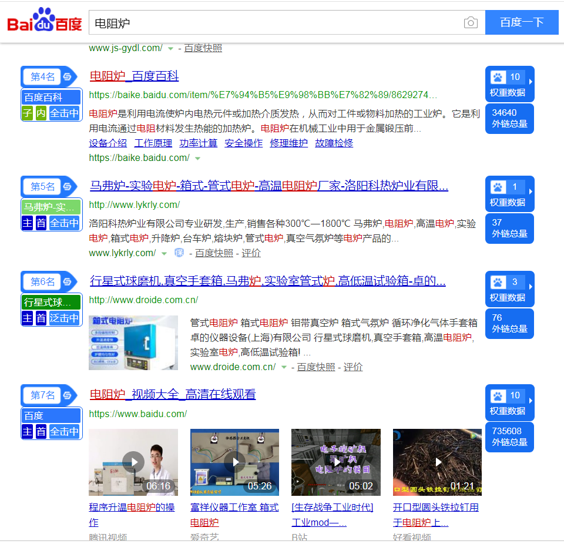Screen dimensions: 564x544
Task: Open the 功率计算 sub-link
Action: pyautogui.click(x=198, y=143)
